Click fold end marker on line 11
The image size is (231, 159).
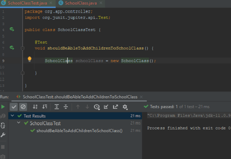(x=23, y=73)
